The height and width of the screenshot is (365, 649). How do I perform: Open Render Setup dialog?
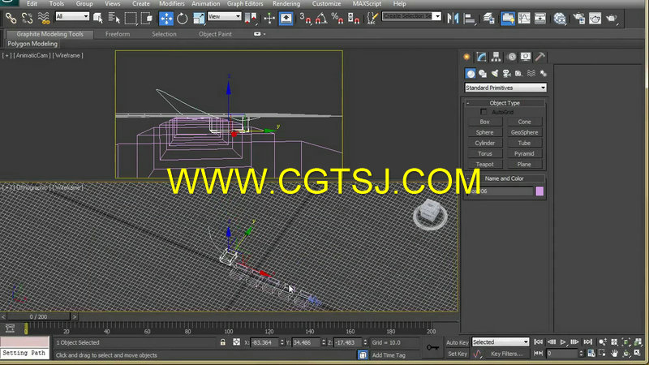(x=579, y=18)
